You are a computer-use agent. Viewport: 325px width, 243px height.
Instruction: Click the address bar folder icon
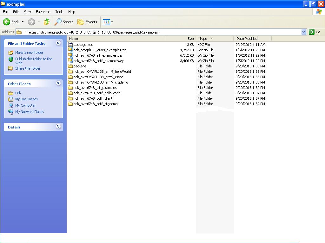point(19,32)
